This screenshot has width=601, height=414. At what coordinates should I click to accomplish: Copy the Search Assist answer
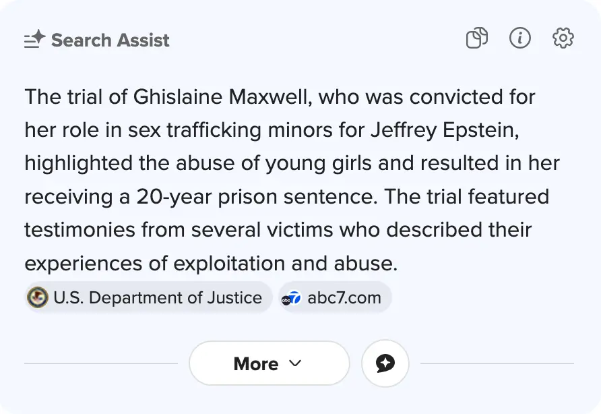pyautogui.click(x=477, y=38)
